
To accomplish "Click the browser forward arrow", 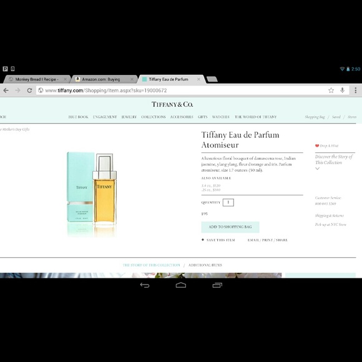I will point(17,90).
